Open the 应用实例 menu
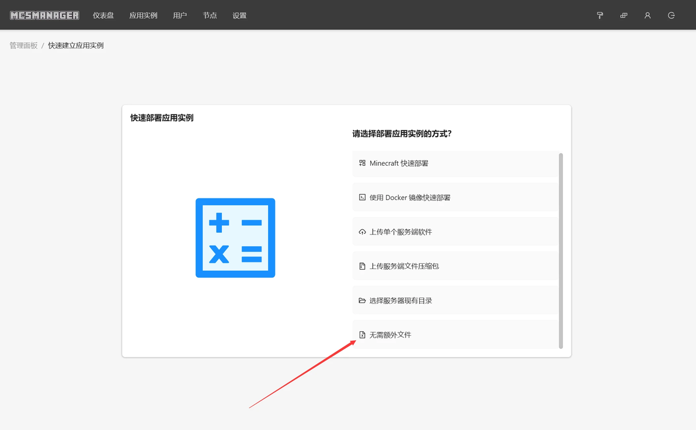This screenshot has height=430, width=696. 143,15
